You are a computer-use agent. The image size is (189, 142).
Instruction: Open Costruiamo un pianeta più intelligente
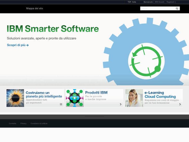(x=44, y=95)
